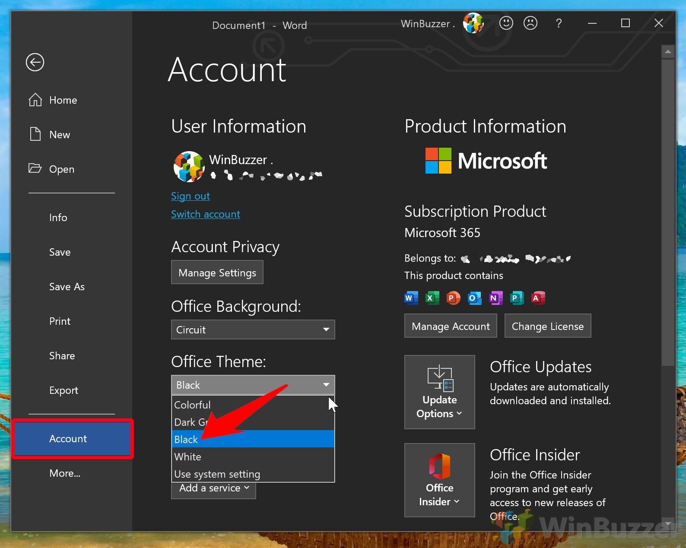Click the Switch account link
Screen dimensions: 686x548
206,214
